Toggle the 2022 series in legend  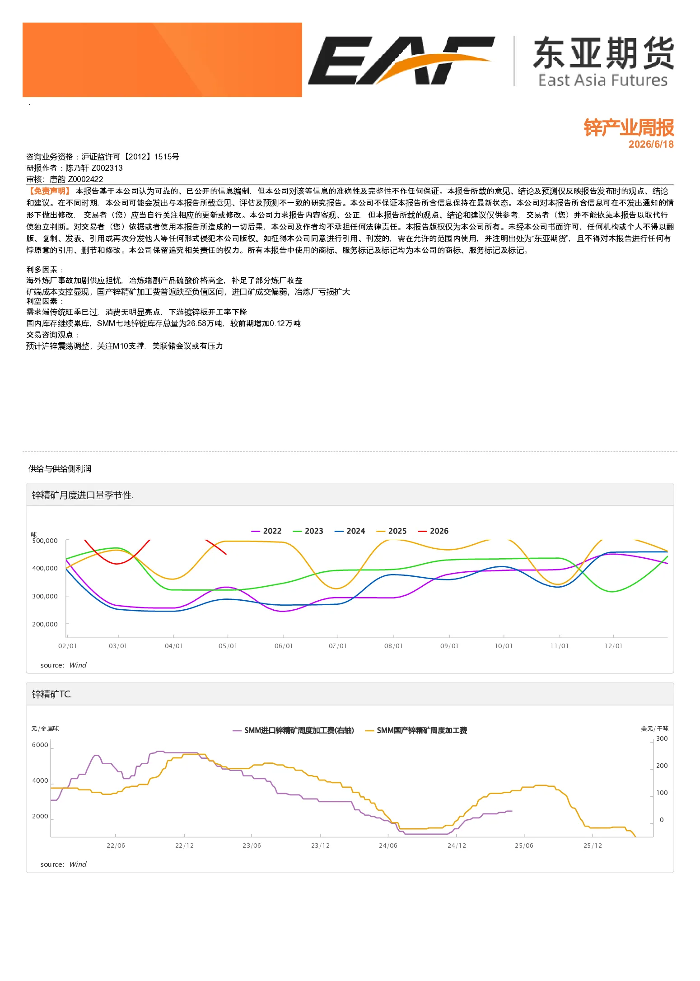[266, 531]
